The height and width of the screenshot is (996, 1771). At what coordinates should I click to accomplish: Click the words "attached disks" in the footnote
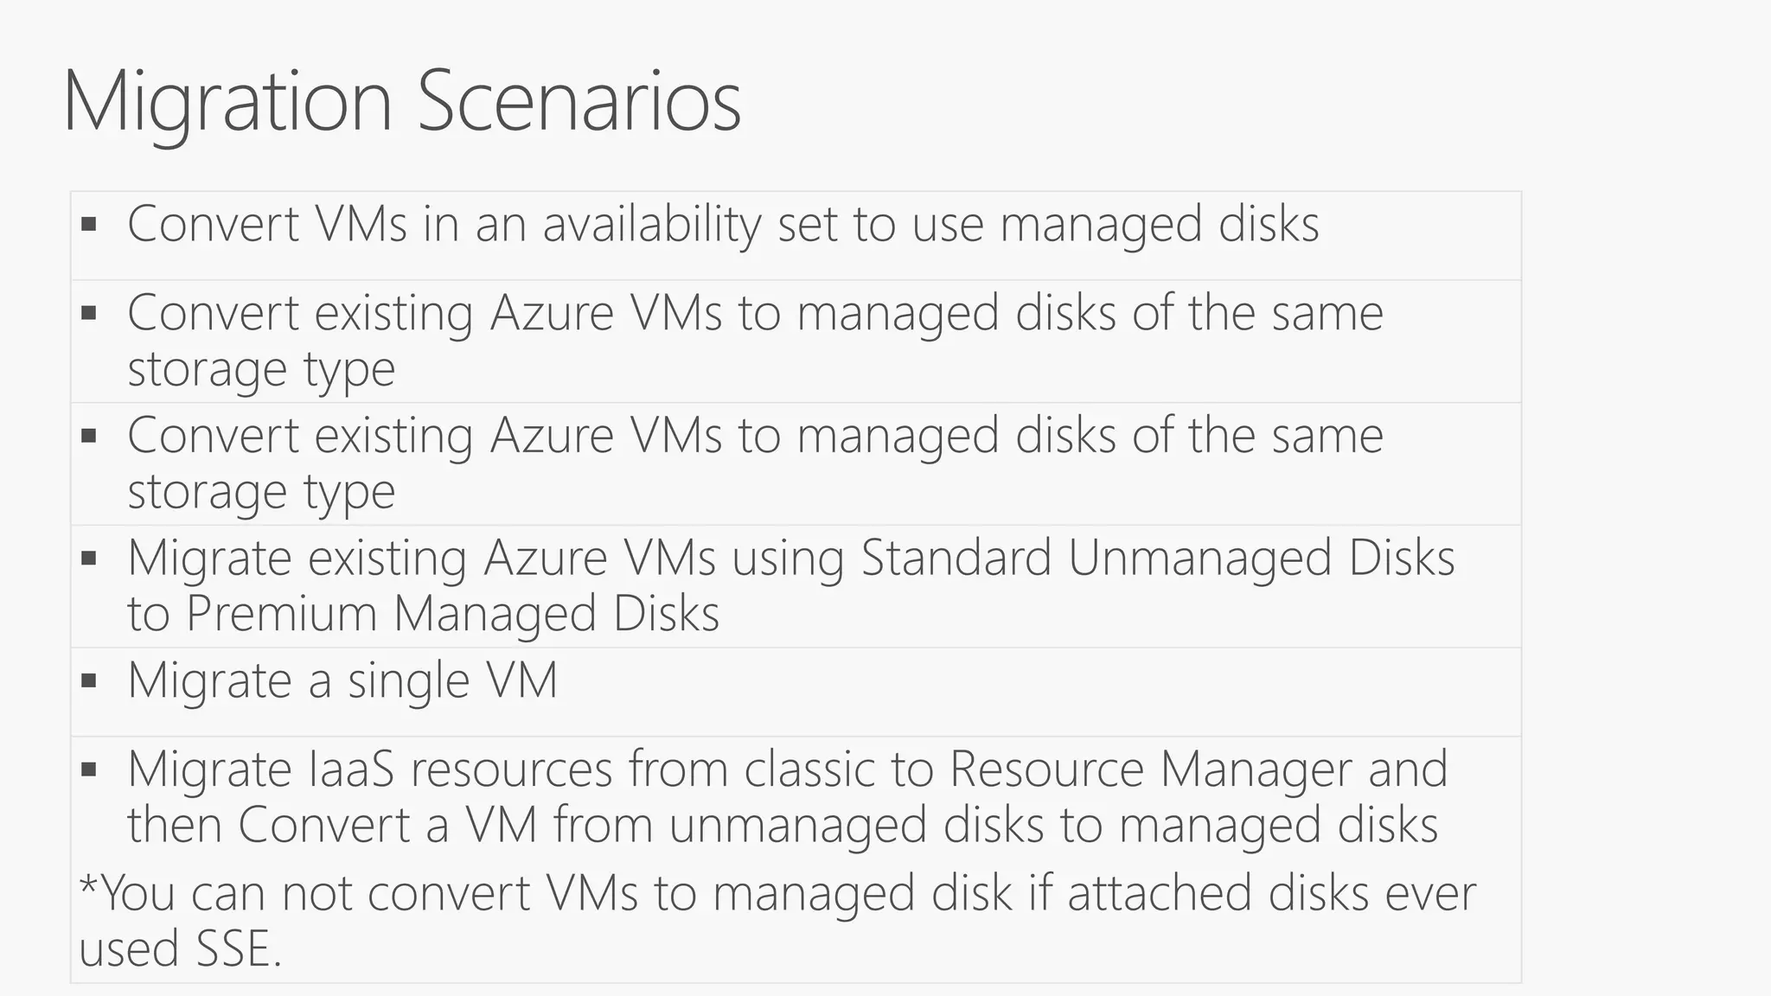pyautogui.click(x=1218, y=893)
